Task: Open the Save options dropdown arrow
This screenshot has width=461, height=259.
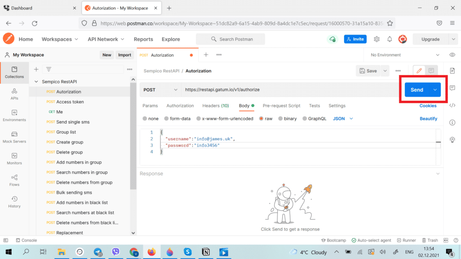Action: point(385,71)
